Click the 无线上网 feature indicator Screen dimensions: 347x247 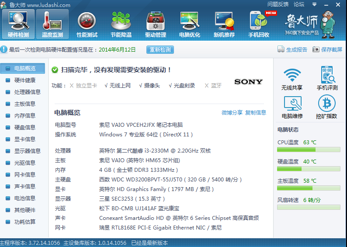118,86
